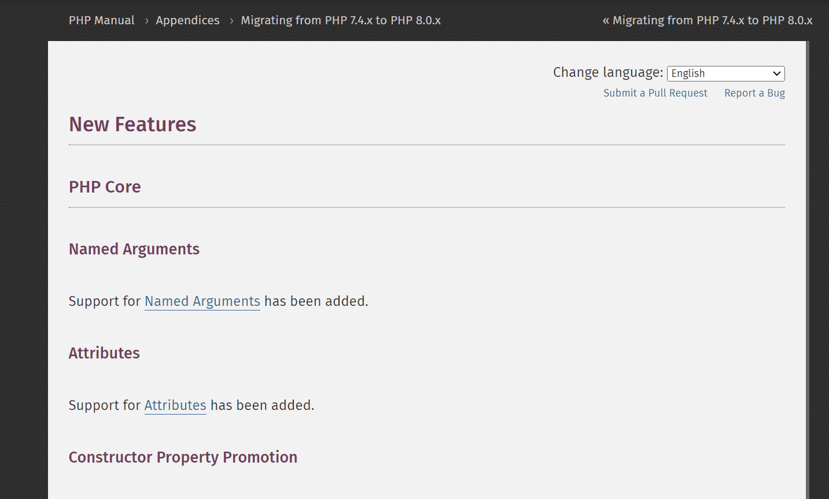Follow the Attributes hyperlink in the text

[175, 405]
